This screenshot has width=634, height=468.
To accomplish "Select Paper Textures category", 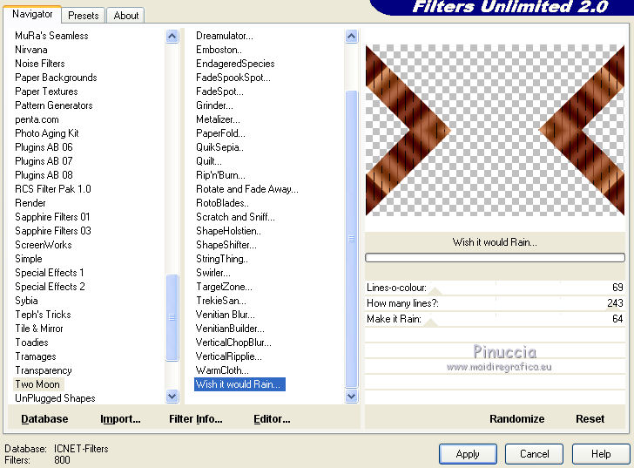I will (46, 92).
